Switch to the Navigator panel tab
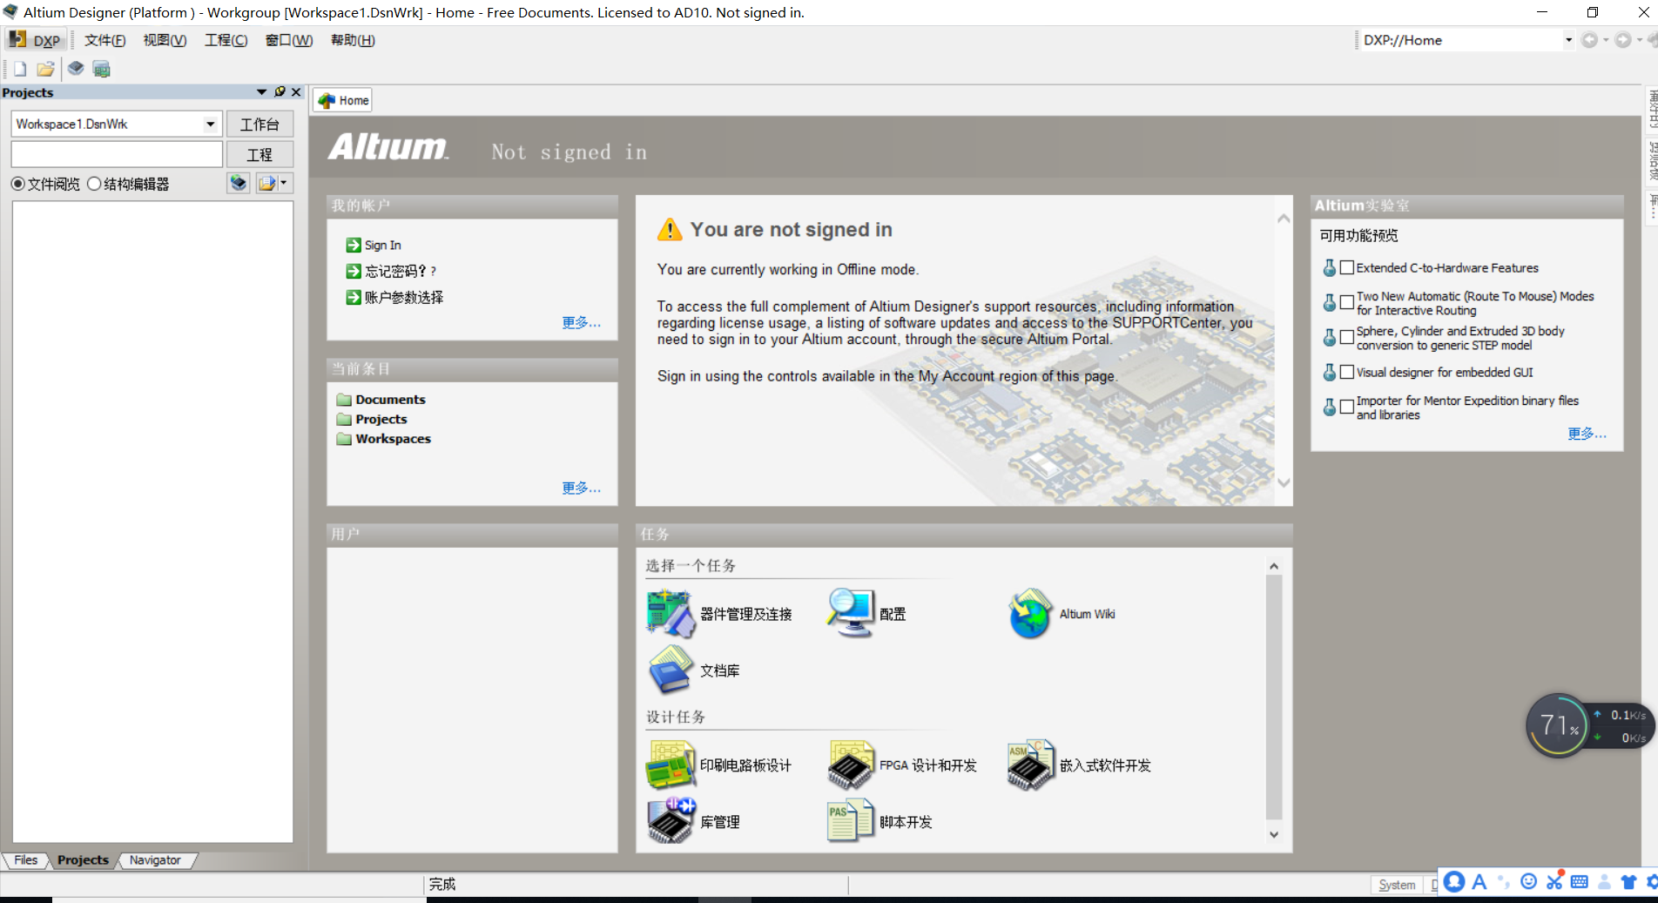Viewport: 1658px width, 903px height. pyautogui.click(x=155, y=860)
